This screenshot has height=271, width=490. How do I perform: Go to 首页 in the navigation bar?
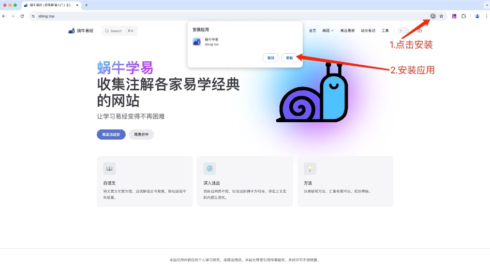312,30
